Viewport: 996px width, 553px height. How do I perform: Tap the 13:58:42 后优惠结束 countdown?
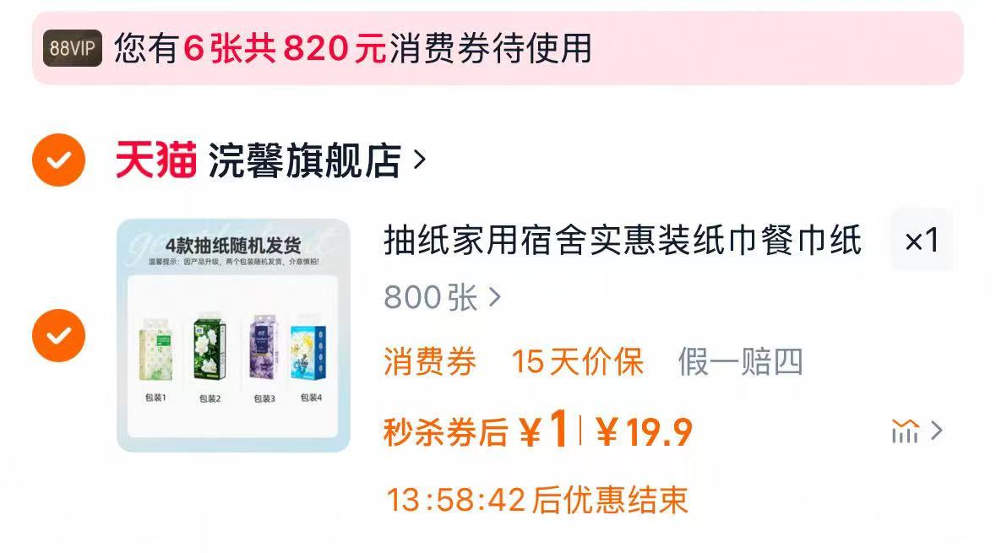(x=537, y=500)
